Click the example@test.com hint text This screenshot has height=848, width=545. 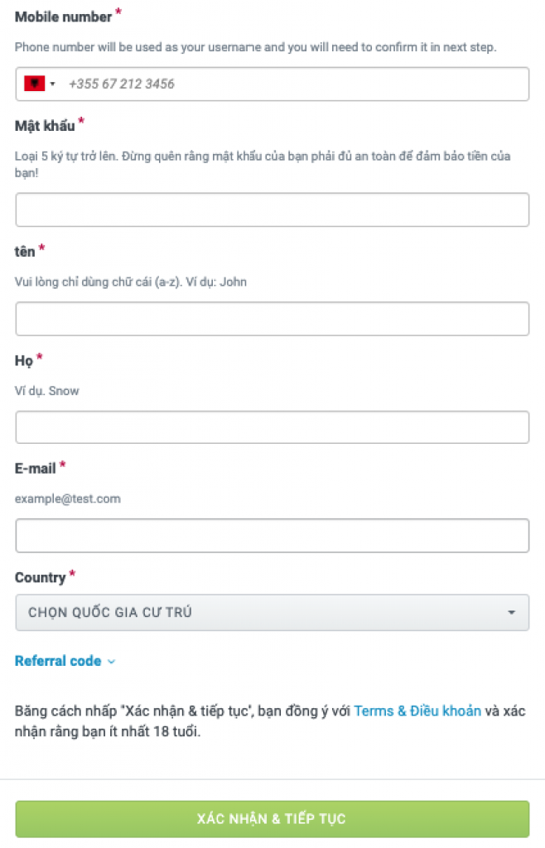[68, 499]
